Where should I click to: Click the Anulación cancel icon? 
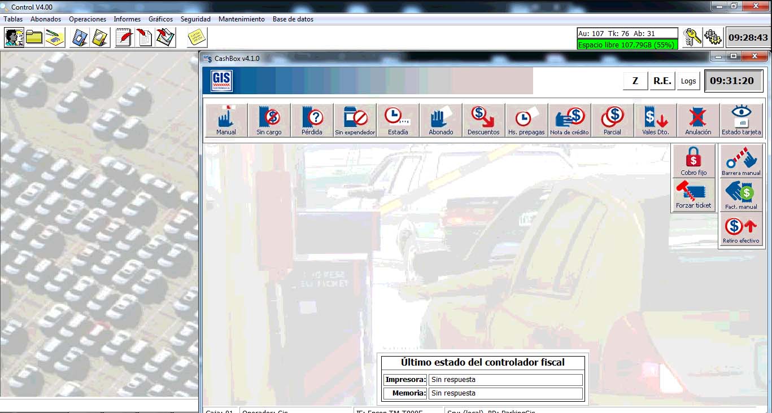699,120
